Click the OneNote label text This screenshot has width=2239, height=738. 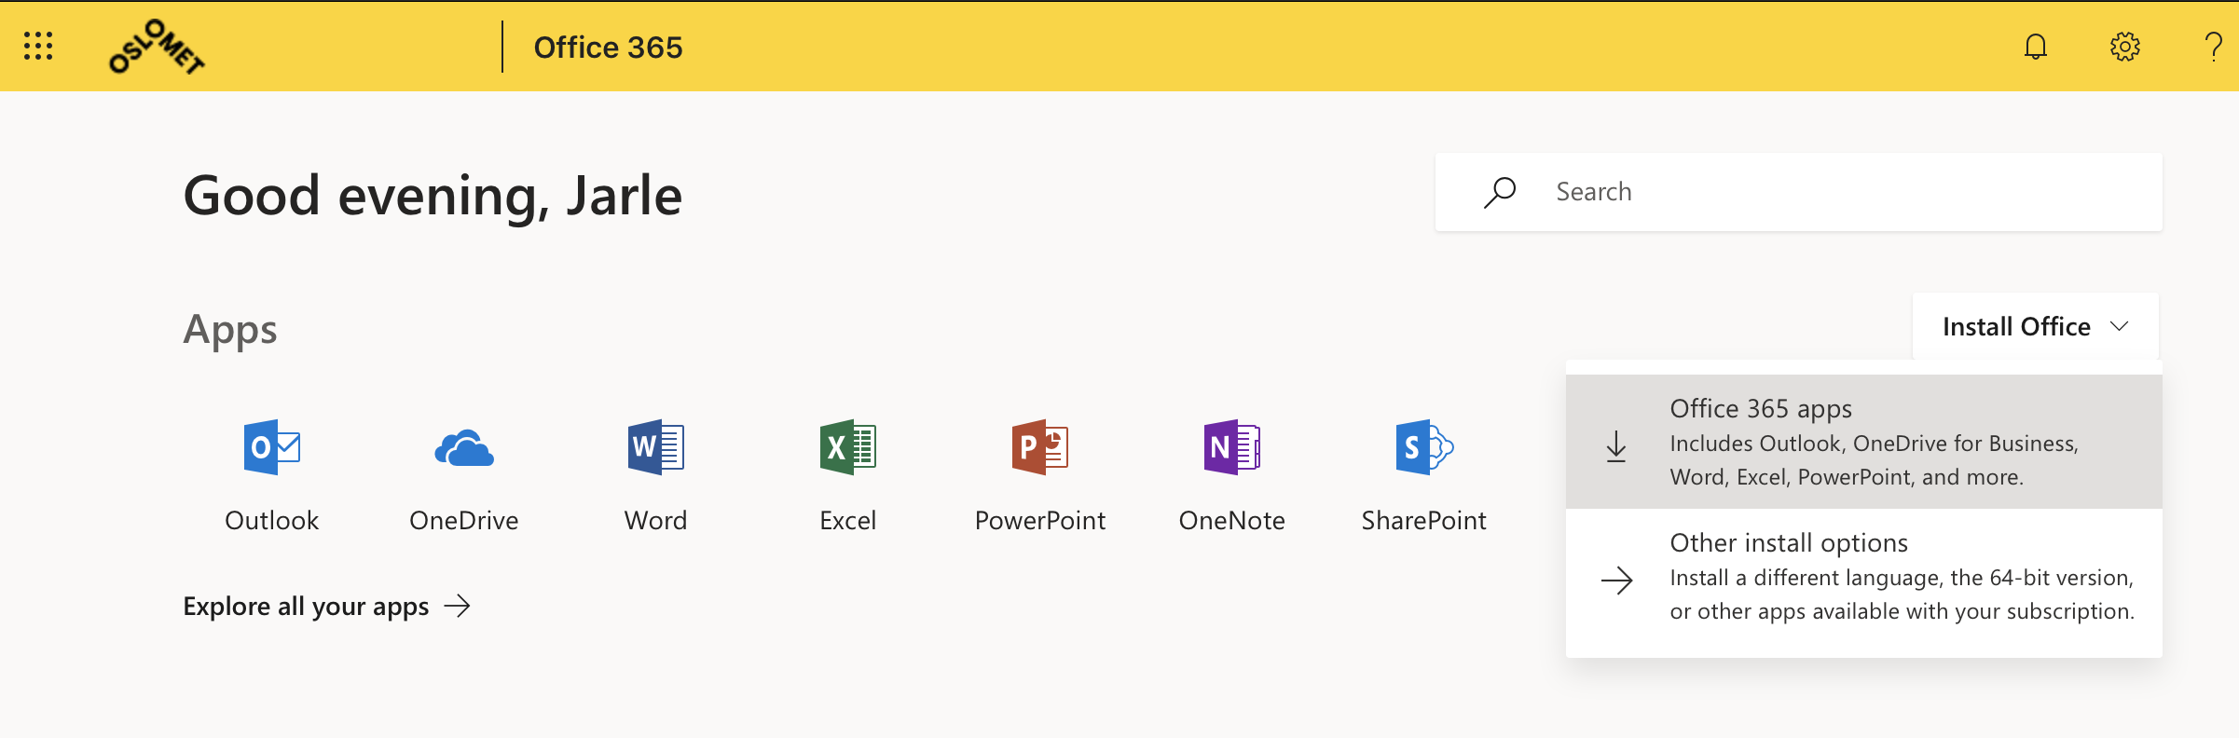click(1232, 520)
